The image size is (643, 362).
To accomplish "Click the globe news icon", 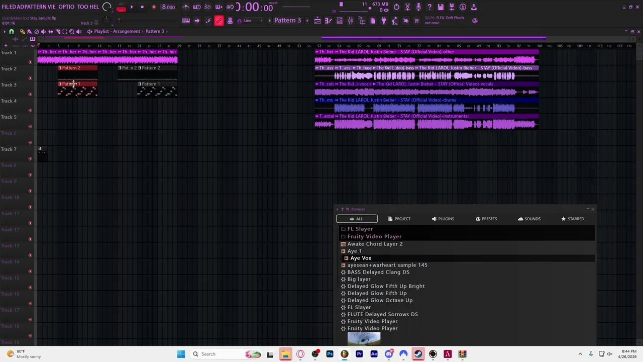I will 475,21.
